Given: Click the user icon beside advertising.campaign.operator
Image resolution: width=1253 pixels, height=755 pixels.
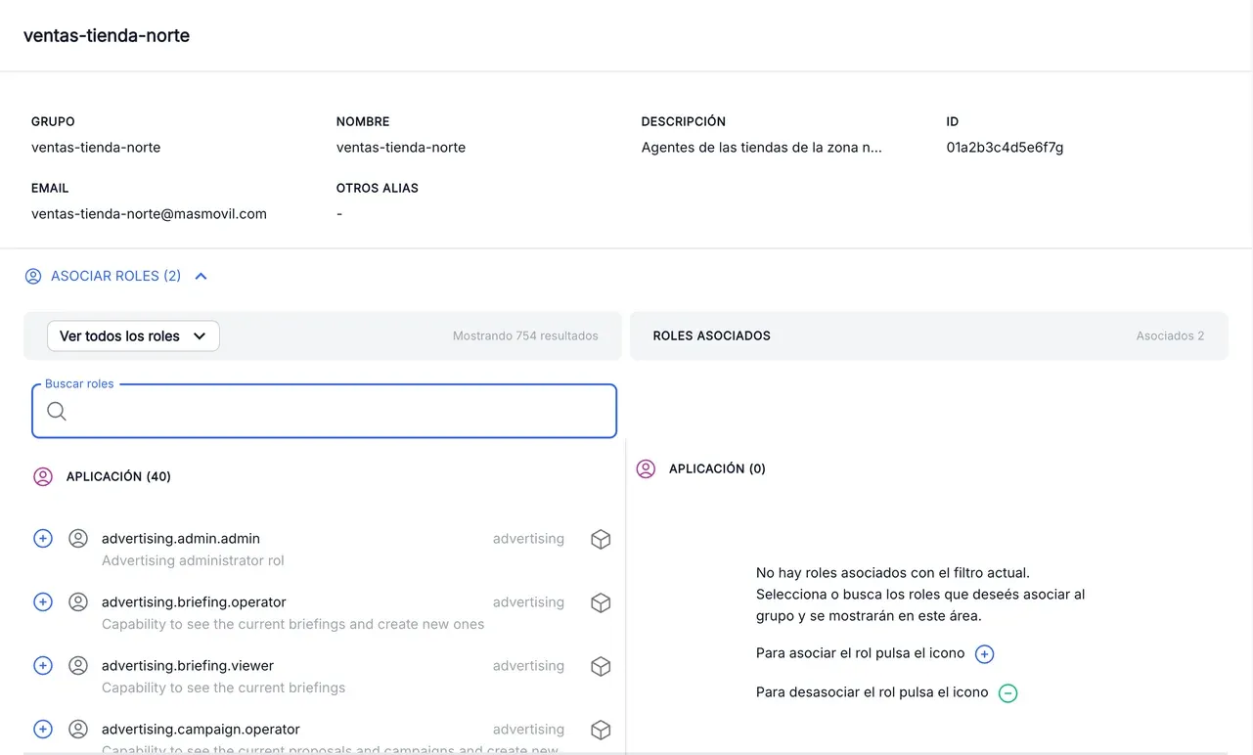Looking at the screenshot, I should pos(78,730).
